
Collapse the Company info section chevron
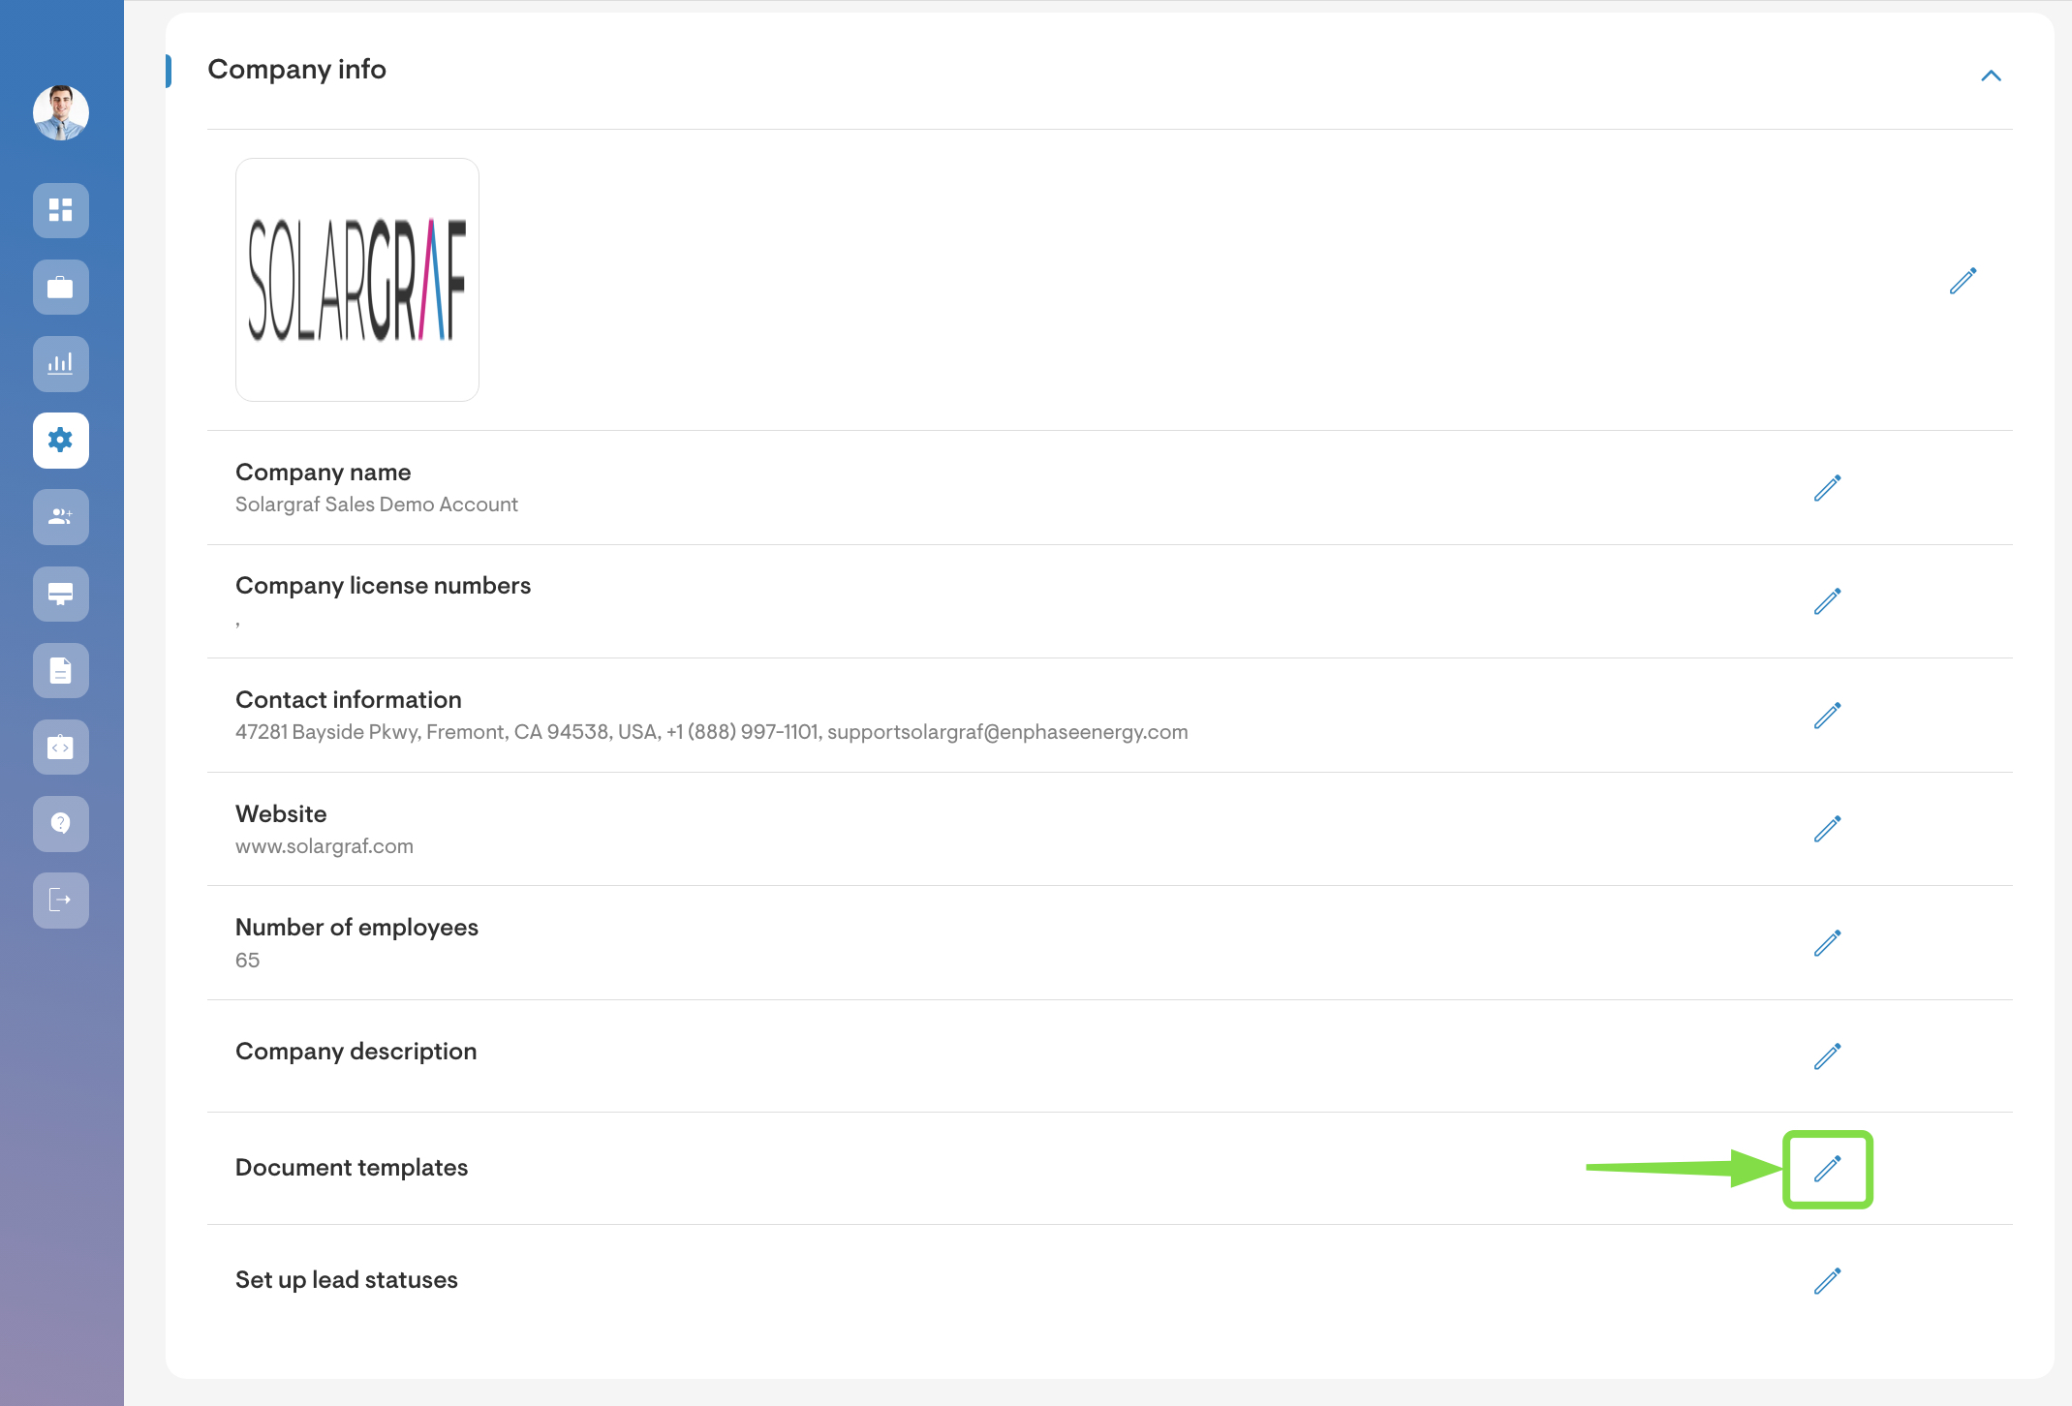coord(1991,76)
